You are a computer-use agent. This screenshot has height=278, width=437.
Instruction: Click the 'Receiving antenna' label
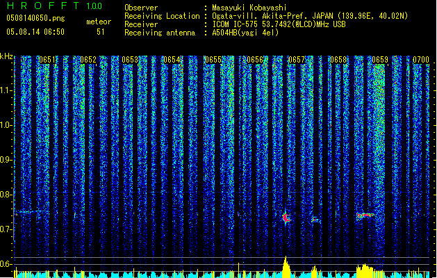160,33
